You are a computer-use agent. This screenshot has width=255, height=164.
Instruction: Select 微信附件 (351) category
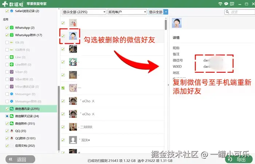pyautogui.click(x=25, y=123)
